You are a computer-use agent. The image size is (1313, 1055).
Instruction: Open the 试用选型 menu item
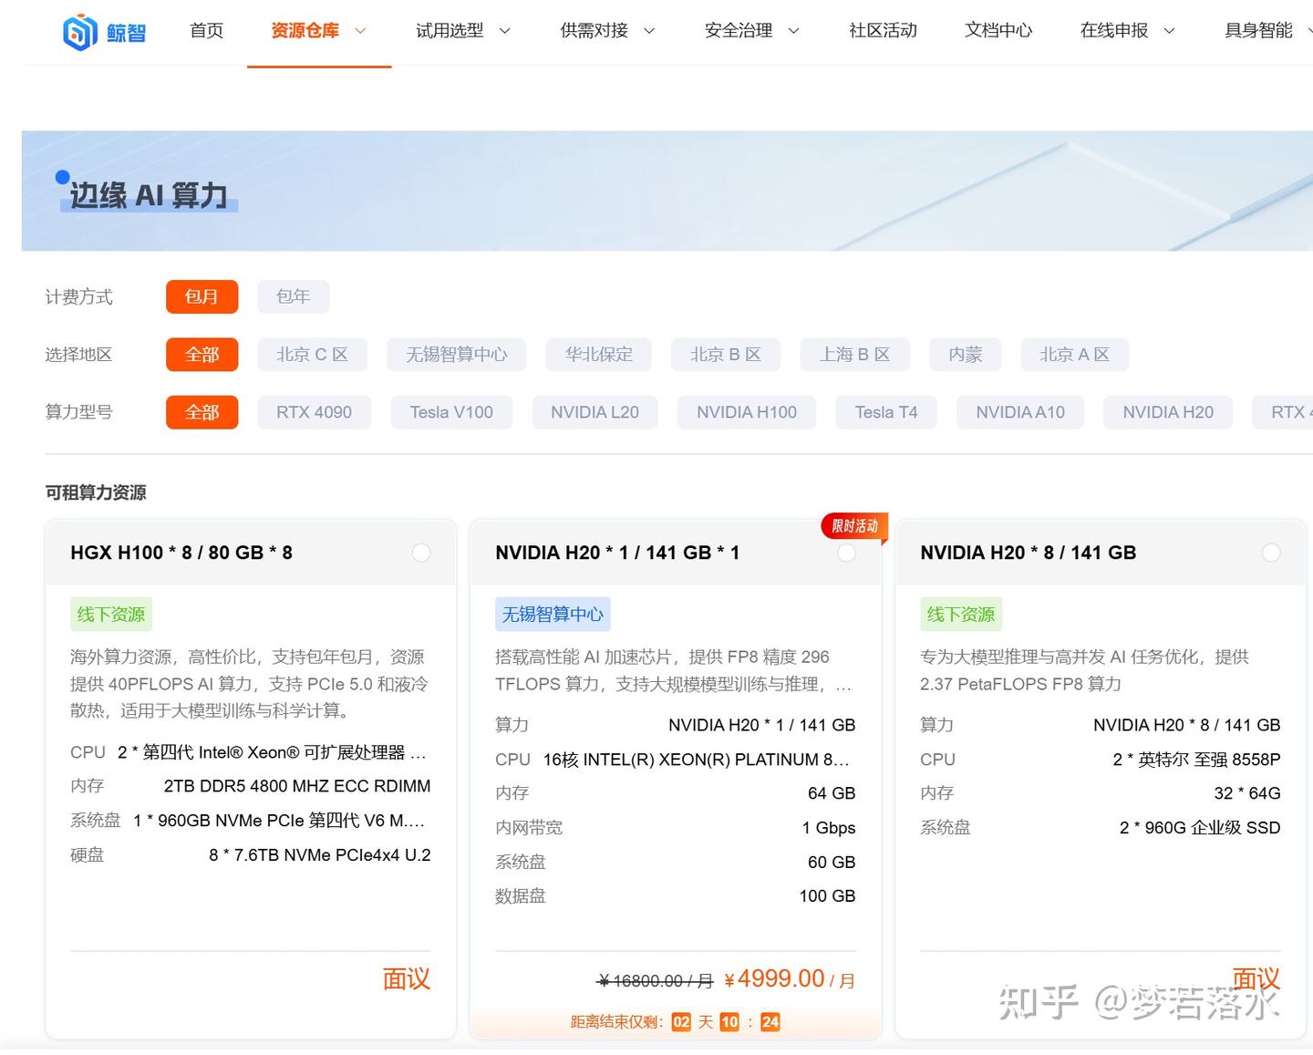tap(450, 31)
